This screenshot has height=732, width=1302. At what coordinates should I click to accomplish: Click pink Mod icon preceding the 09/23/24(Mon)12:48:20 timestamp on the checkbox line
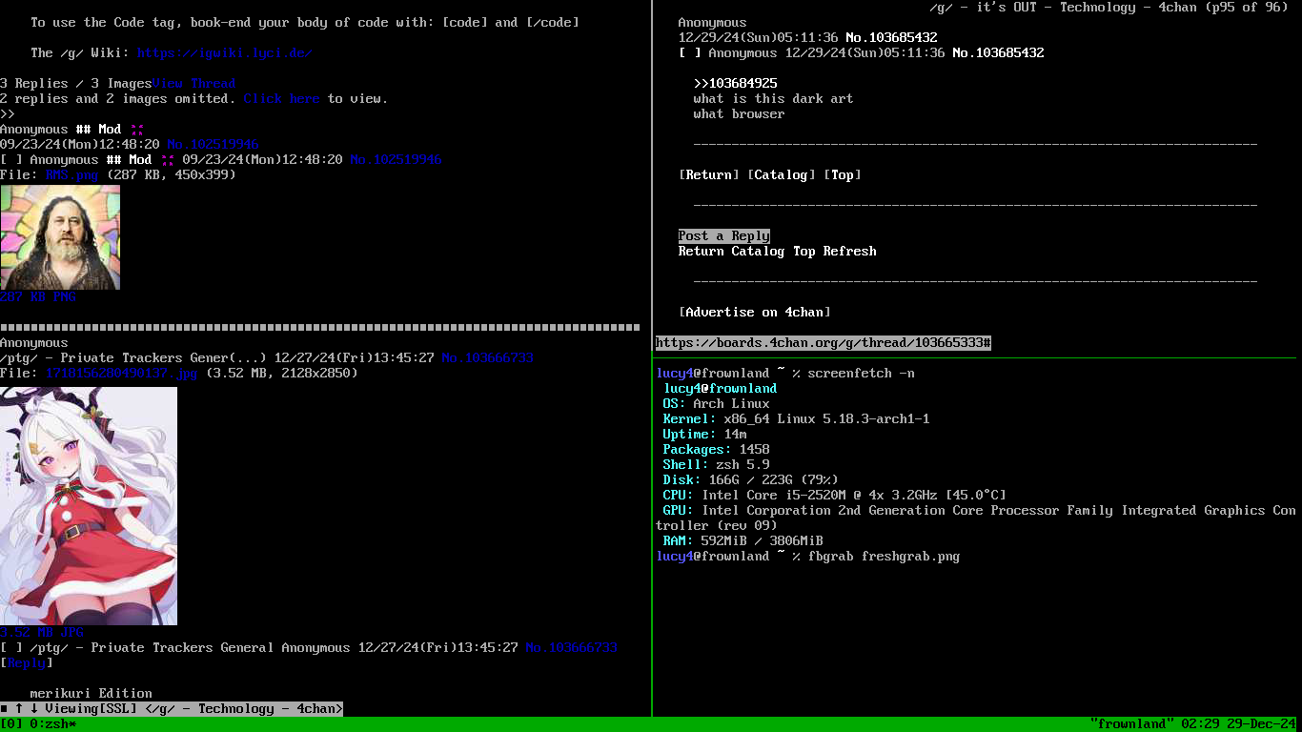[x=167, y=159]
